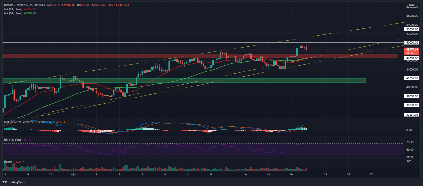423x186 pixels.
Task: Select the Hacim volume indicator label
Action: pyautogui.click(x=9, y=162)
